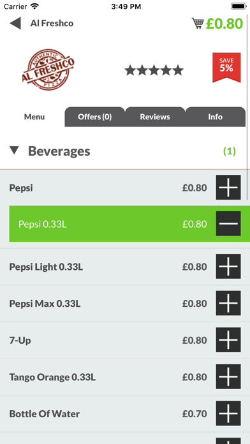Image resolution: width=250 pixels, height=444 pixels.
Task: Tap the green item count (1)
Action: [x=230, y=151]
